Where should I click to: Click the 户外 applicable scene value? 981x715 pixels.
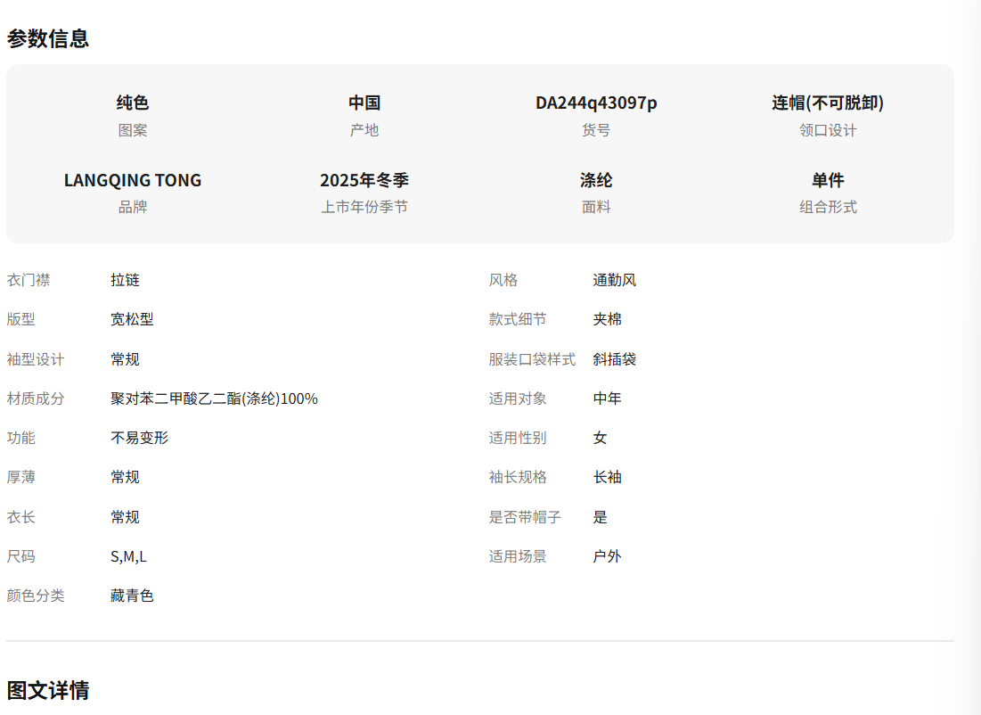pyautogui.click(x=607, y=556)
